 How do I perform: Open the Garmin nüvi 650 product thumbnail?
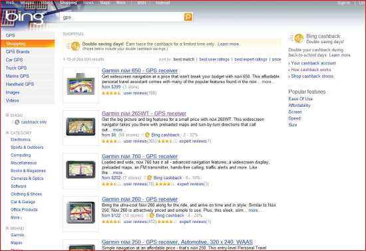[x=81, y=85]
